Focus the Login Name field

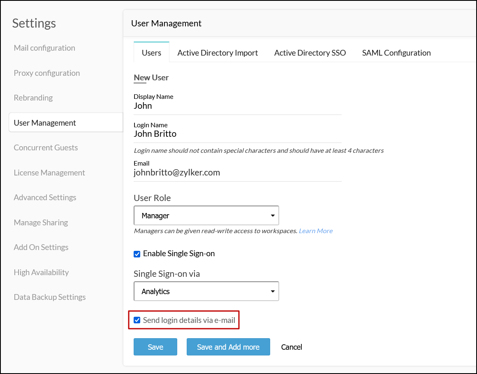(x=237, y=134)
